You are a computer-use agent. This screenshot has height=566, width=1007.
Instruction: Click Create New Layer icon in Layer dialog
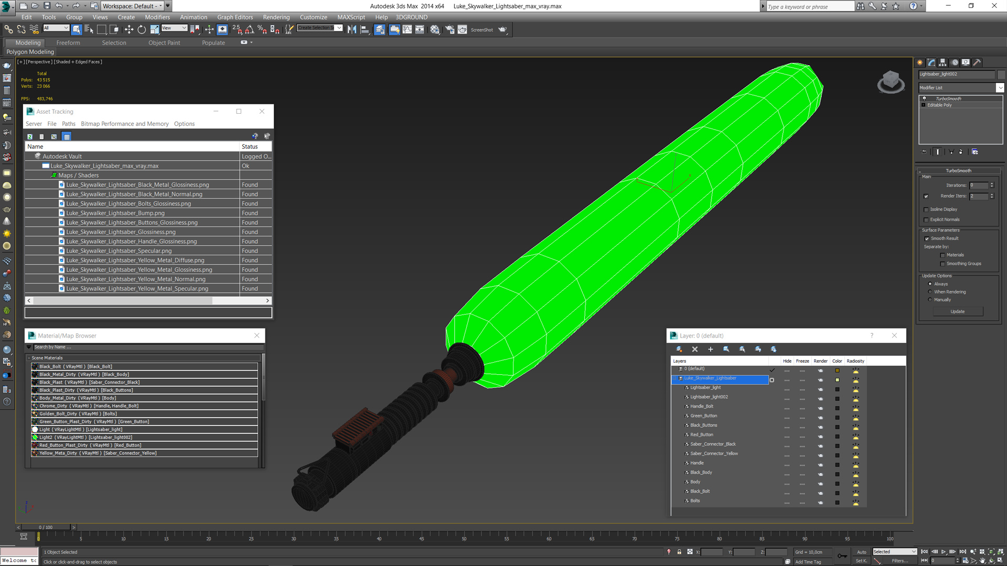click(x=679, y=349)
